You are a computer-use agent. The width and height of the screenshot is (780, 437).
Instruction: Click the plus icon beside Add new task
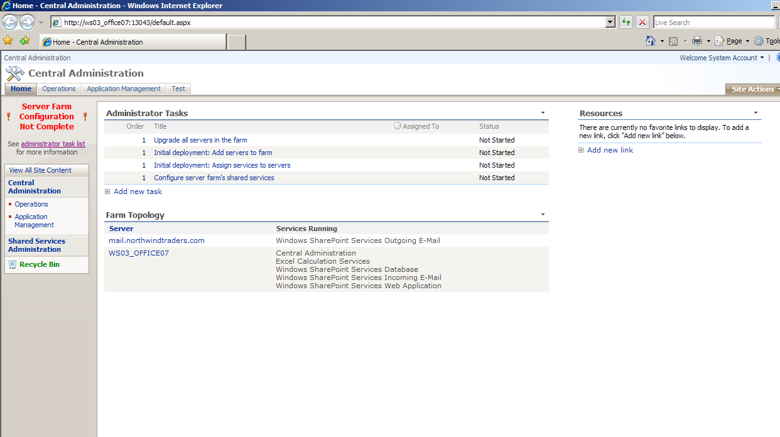[107, 192]
